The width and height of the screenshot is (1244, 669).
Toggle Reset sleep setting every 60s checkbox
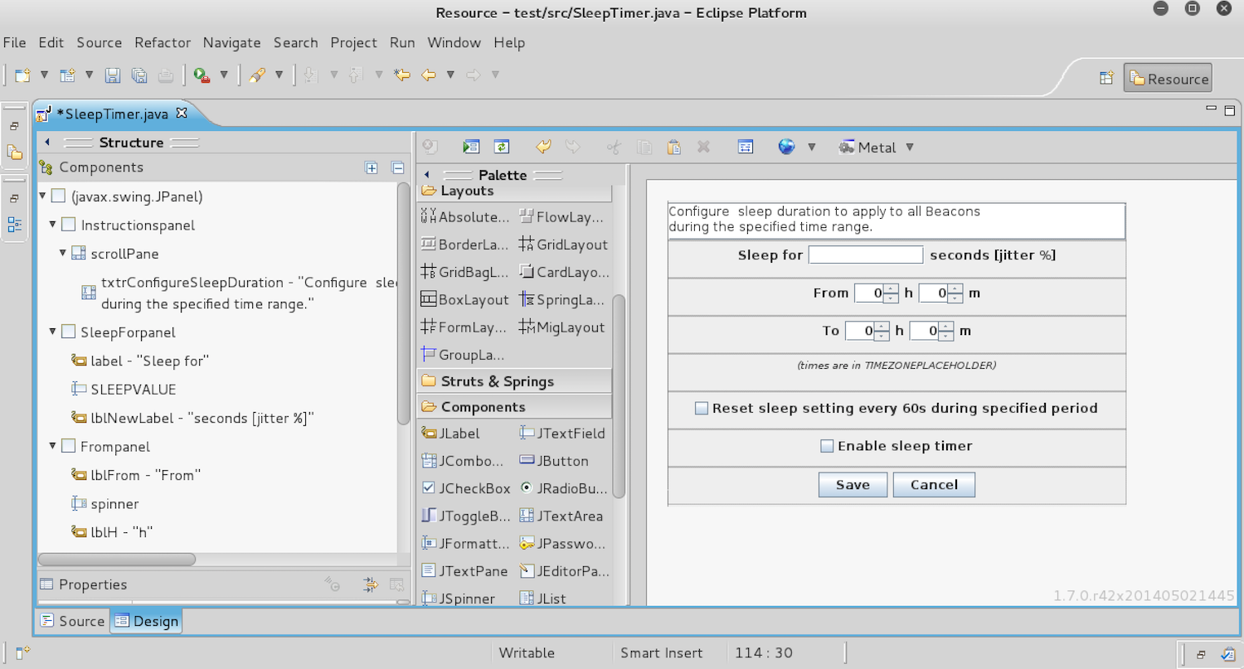click(x=702, y=409)
